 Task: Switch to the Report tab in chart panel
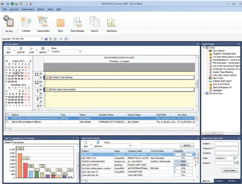pyautogui.click(x=8, y=143)
